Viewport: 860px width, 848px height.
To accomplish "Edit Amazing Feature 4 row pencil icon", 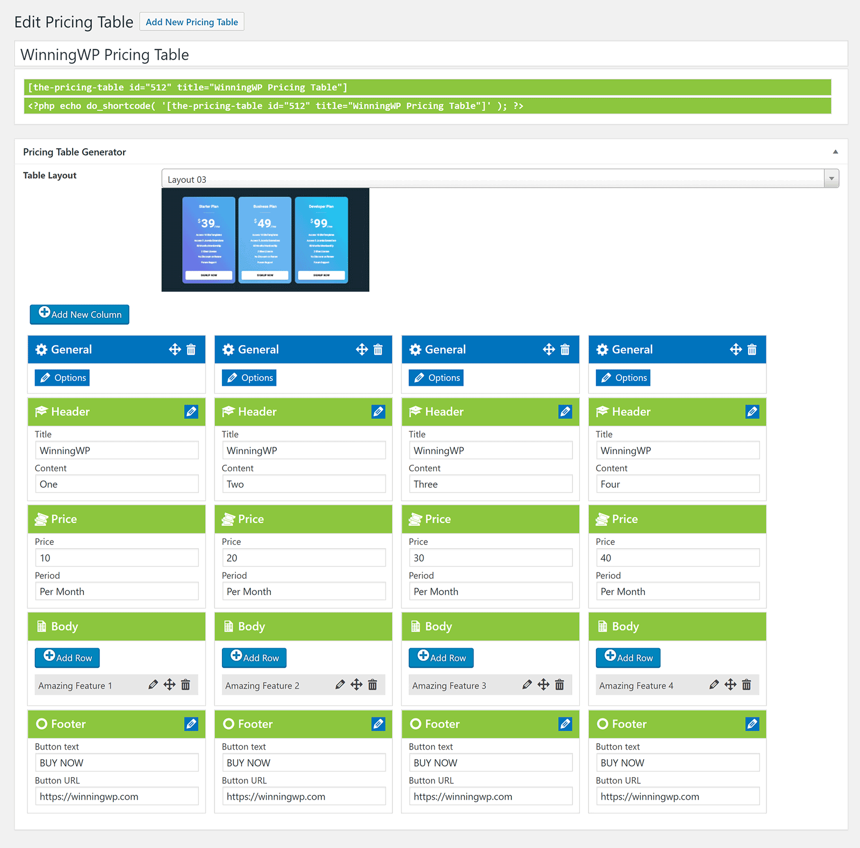I will (x=714, y=685).
